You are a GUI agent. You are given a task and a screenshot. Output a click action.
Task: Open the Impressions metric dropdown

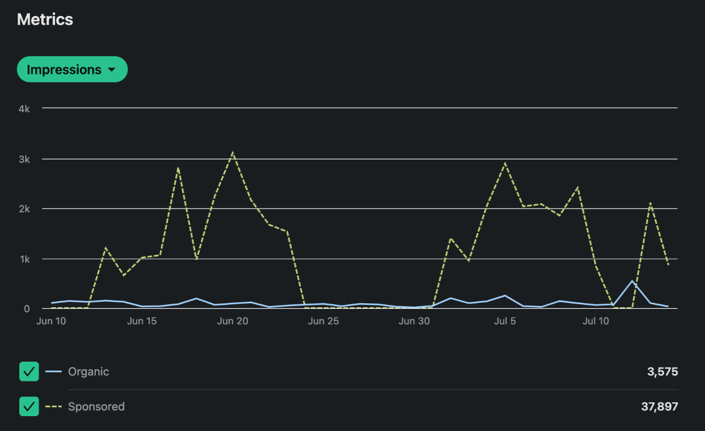click(x=72, y=70)
